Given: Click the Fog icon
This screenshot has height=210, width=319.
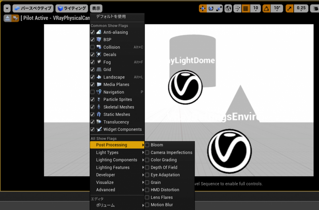Looking at the screenshot, I should point(99,62).
